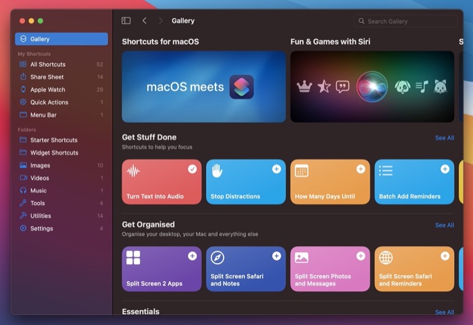Click the Videos camera icon
Image resolution: width=473 pixels, height=325 pixels.
tap(23, 177)
